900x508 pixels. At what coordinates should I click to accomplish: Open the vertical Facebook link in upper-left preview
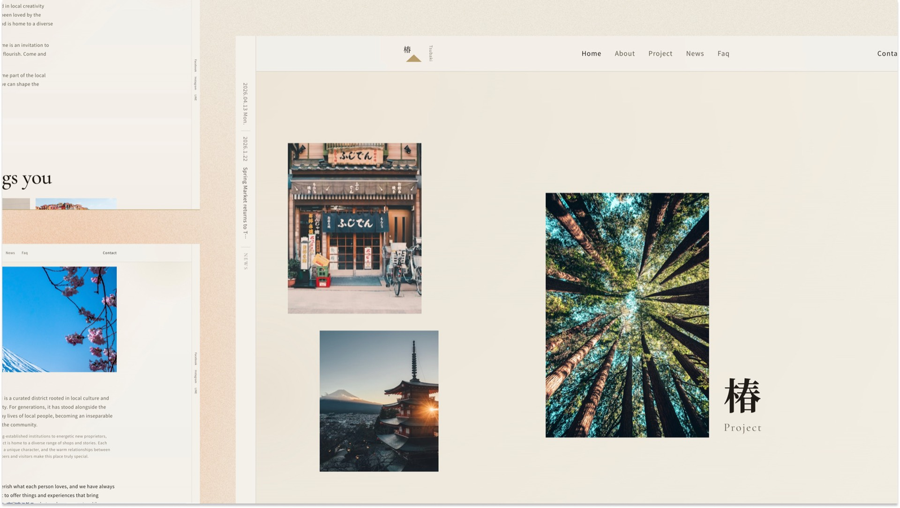[x=196, y=65]
